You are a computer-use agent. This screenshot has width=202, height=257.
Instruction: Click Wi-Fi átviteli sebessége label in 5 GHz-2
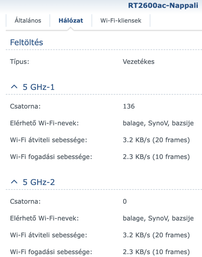[48, 235]
